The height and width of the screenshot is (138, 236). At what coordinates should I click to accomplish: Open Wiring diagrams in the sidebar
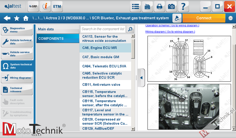click(17, 78)
